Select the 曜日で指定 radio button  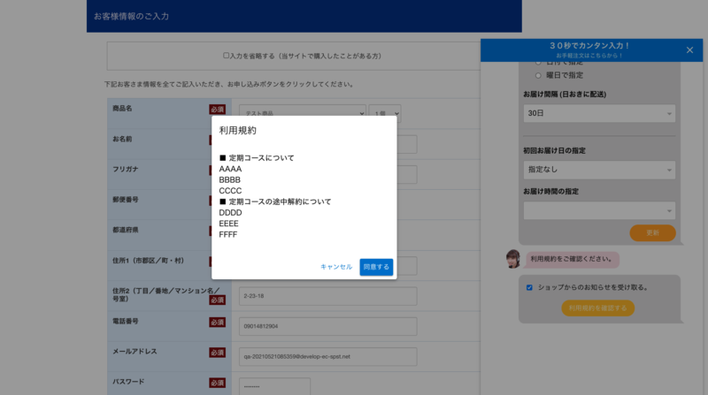click(x=538, y=75)
